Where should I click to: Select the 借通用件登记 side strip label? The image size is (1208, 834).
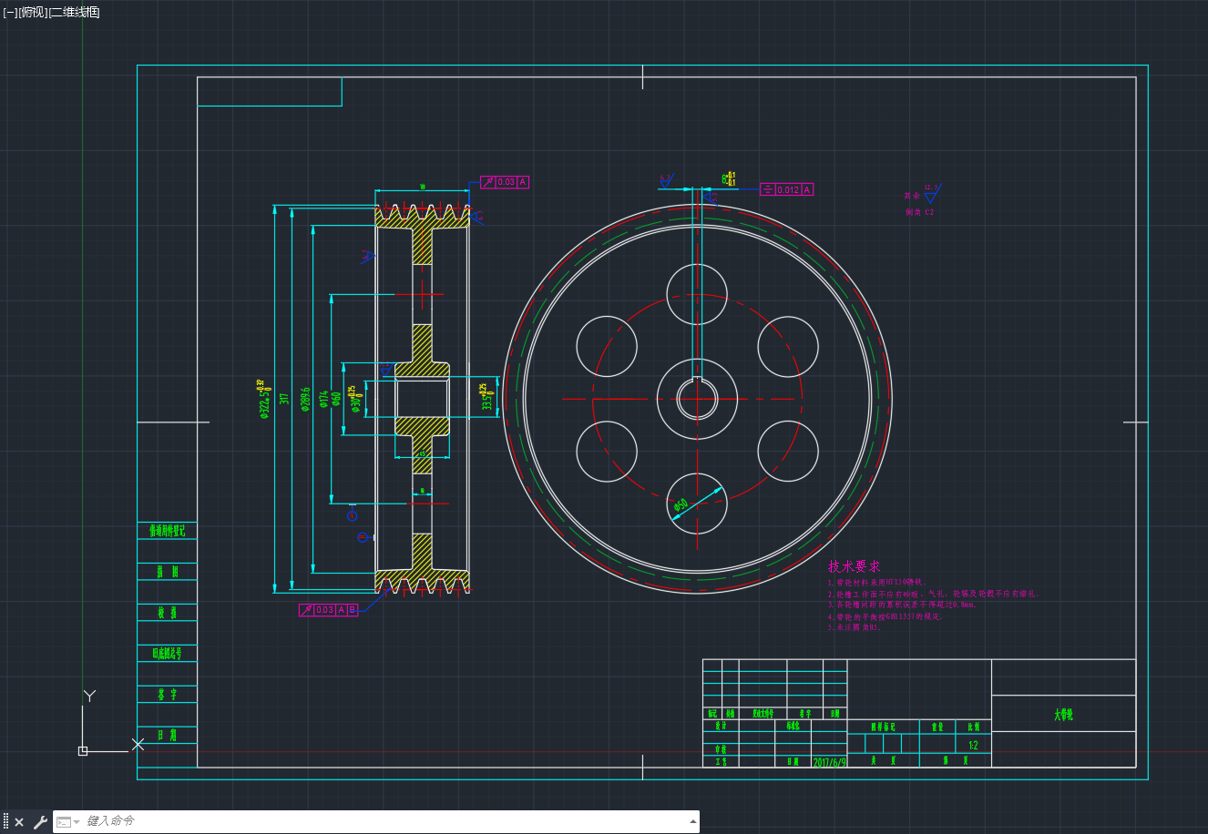pos(168,531)
